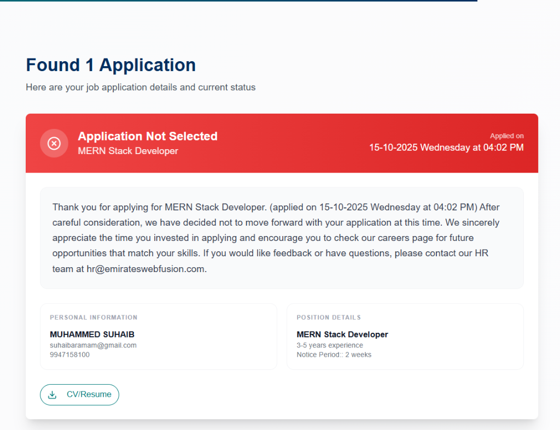The height and width of the screenshot is (430, 560).
Task: Click the applicant name MUHAMMED SUHAIB
Action: (x=92, y=334)
